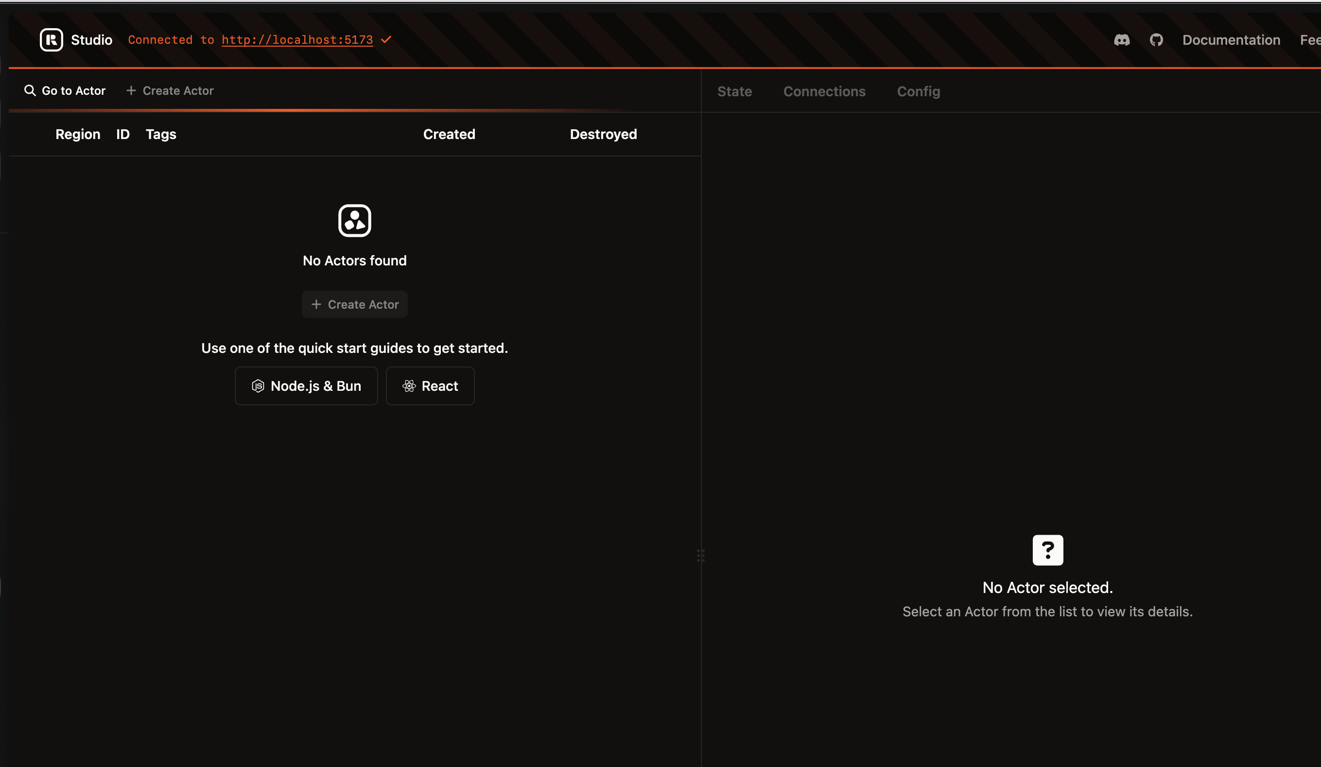The height and width of the screenshot is (767, 1321).
Task: Open the Config tab
Action: click(919, 91)
